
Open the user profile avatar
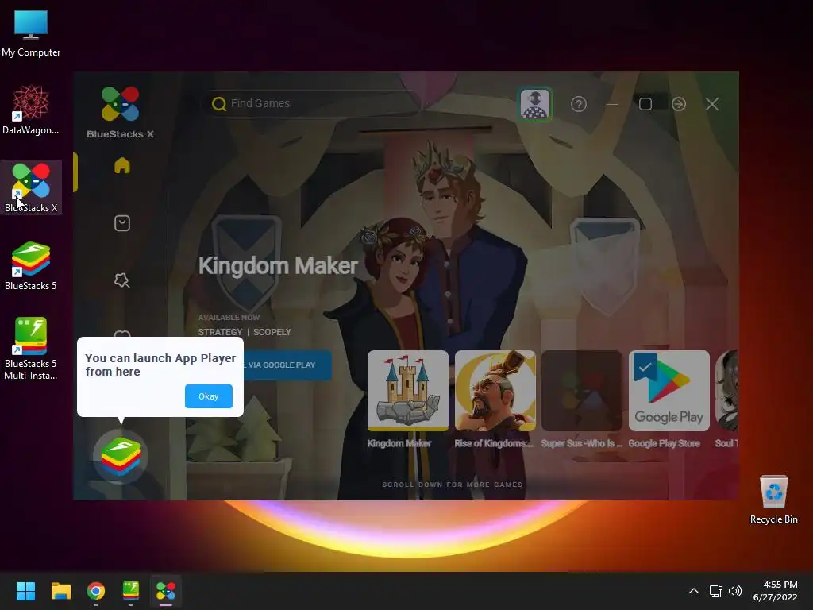pyautogui.click(x=534, y=104)
